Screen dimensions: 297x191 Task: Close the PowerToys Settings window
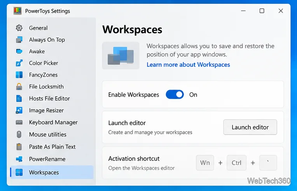tap(281, 11)
